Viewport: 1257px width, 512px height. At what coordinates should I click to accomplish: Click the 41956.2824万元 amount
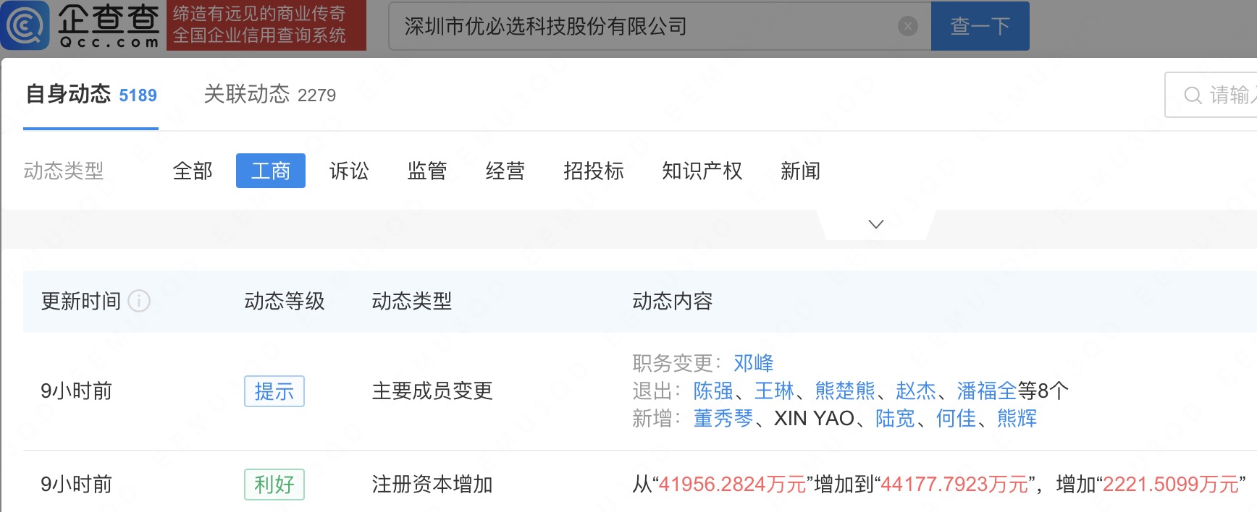click(732, 484)
